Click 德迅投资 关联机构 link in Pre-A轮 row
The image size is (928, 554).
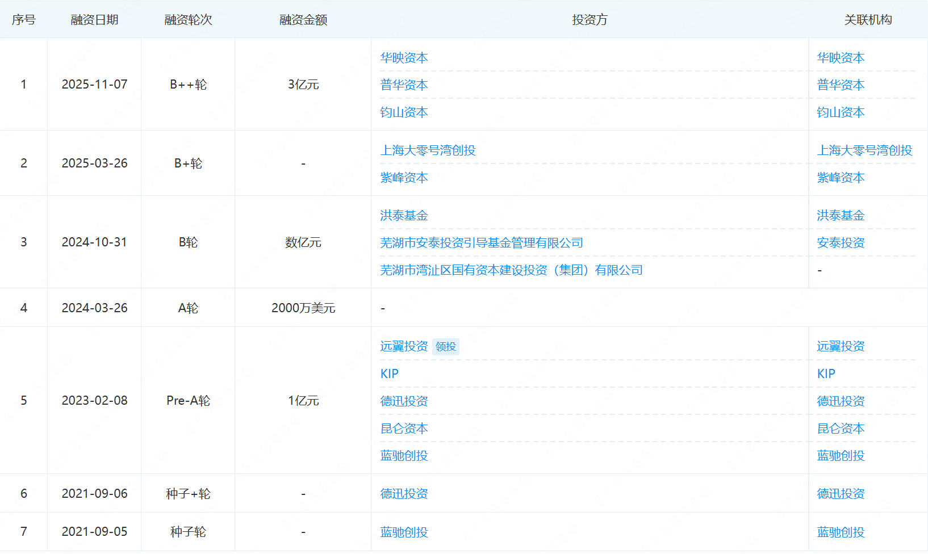coord(841,401)
